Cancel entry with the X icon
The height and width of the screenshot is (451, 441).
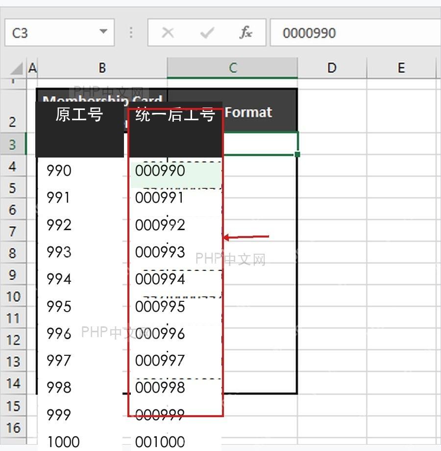coord(168,32)
